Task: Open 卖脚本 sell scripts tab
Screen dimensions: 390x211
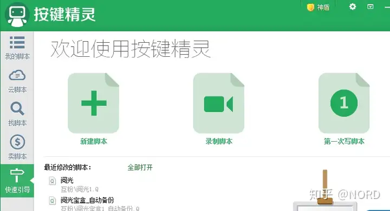Action: point(17,147)
